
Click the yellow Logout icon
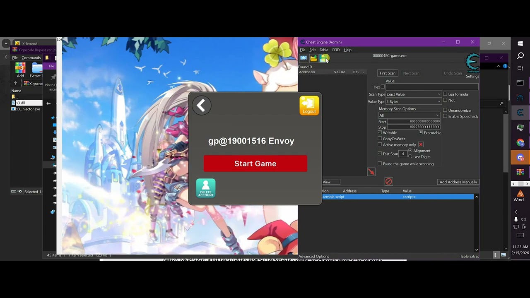tap(309, 106)
